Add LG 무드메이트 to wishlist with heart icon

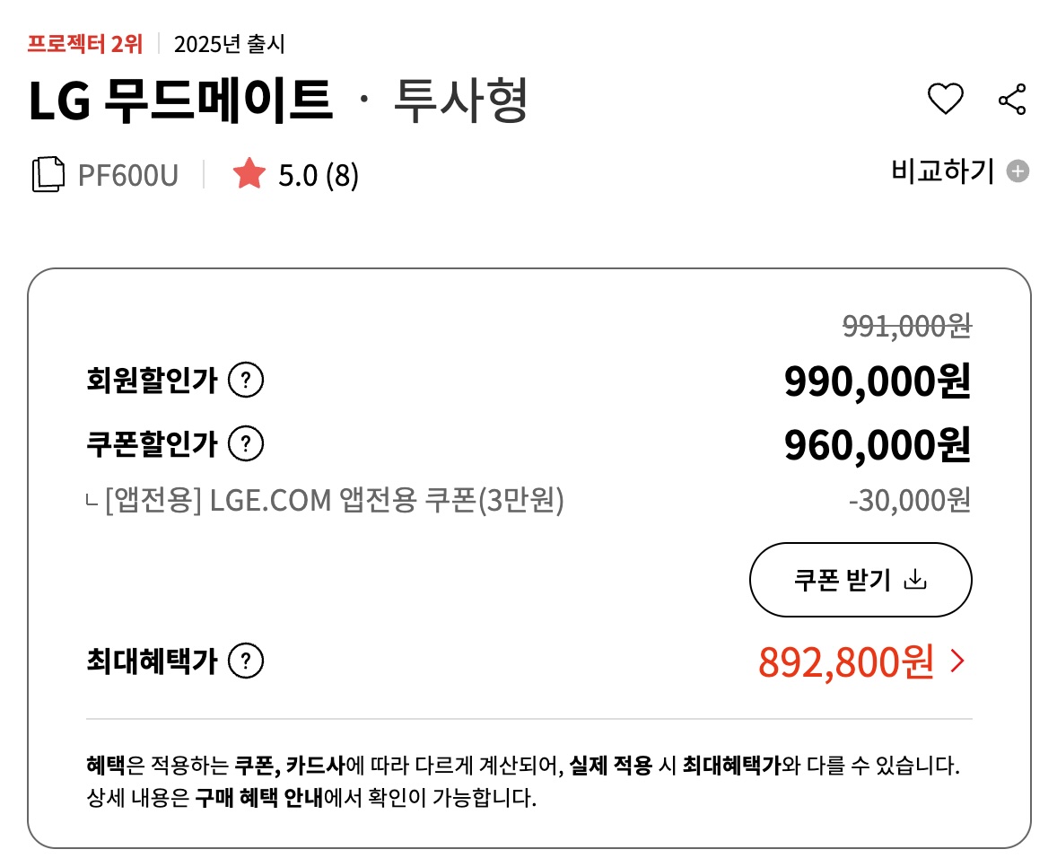click(945, 99)
